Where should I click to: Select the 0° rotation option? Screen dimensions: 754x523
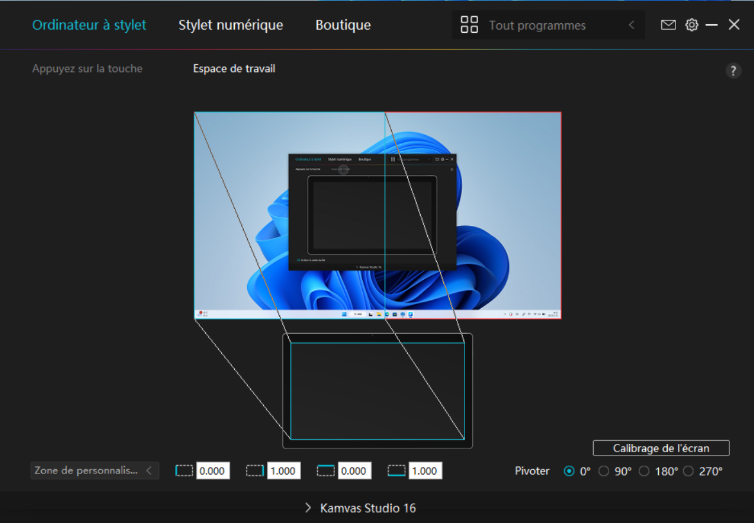(569, 472)
